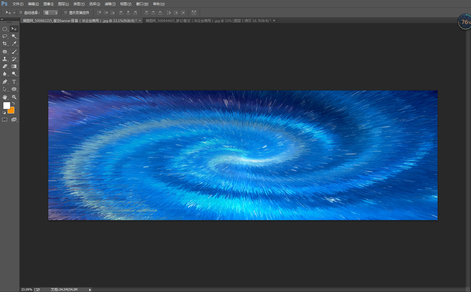Select the Eyedropper tool

pyautogui.click(x=14, y=44)
